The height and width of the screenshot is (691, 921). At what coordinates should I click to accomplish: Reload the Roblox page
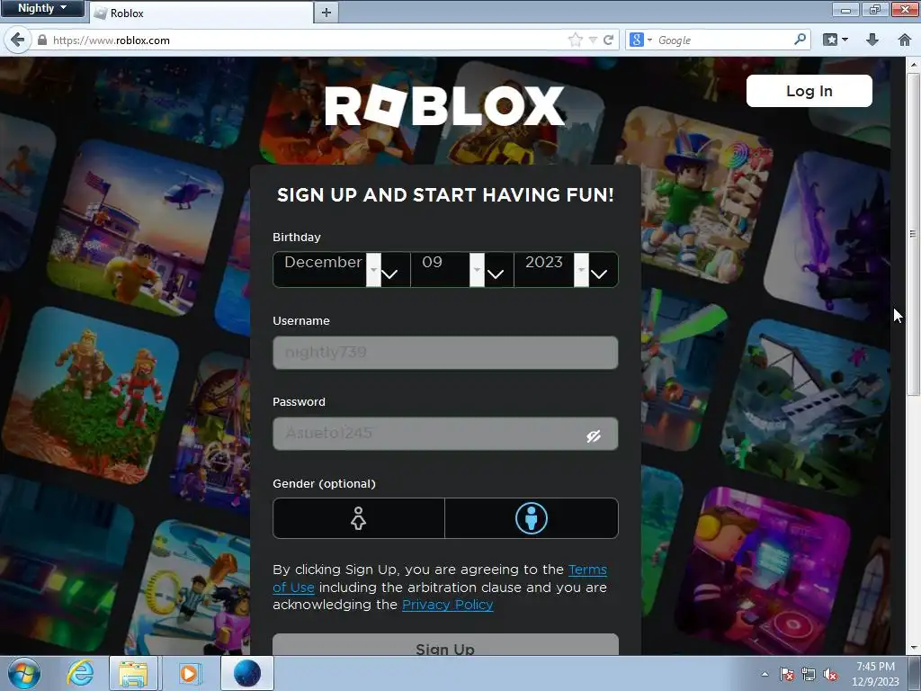(609, 40)
